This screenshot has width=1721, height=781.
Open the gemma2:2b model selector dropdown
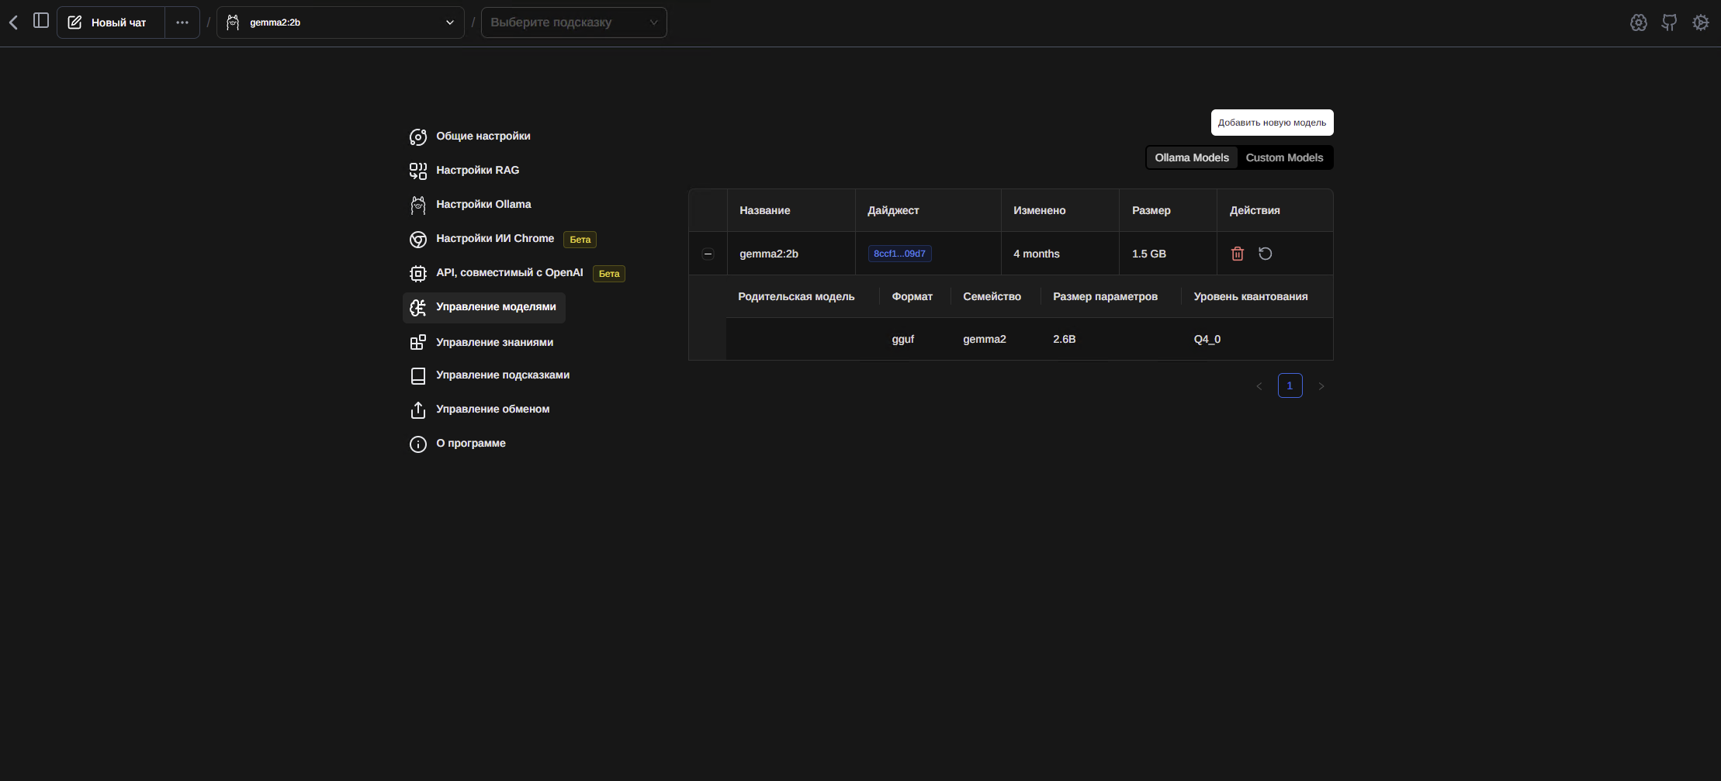click(x=340, y=22)
